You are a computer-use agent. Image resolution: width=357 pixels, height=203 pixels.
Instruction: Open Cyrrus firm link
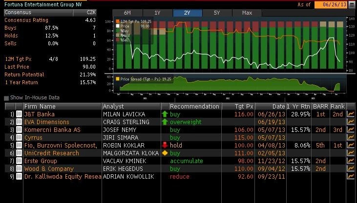33,137
